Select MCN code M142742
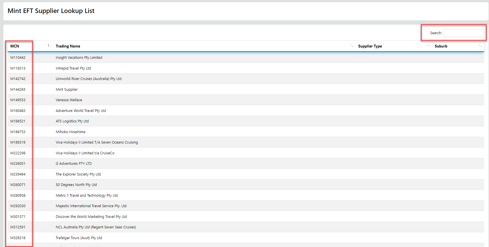Viewport: 489px width, 247px height. click(x=18, y=79)
